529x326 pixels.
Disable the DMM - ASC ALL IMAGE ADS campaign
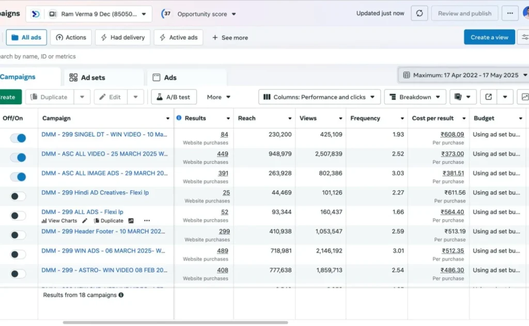(x=18, y=177)
